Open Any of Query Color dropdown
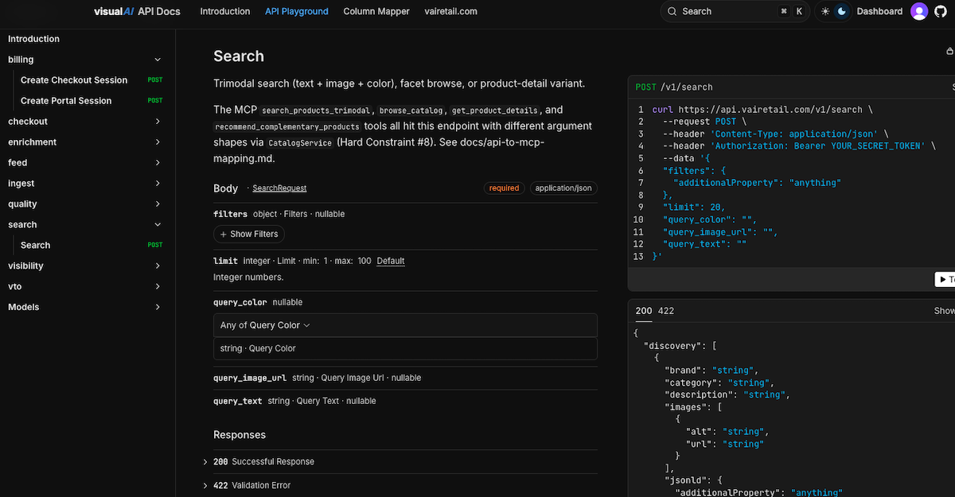955x497 pixels. [405, 325]
